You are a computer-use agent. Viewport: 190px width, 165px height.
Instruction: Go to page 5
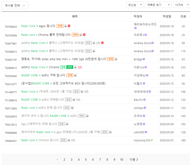tap(86, 159)
